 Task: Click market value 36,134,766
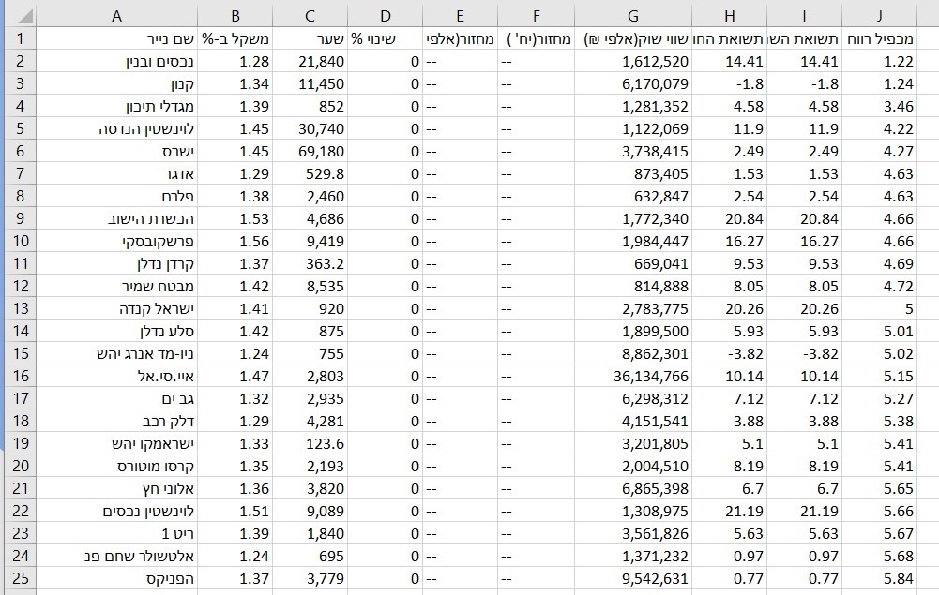tap(632, 376)
